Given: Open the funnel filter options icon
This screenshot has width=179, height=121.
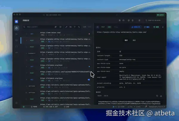Looking at the screenshot, I should pyautogui.click(x=75, y=27).
